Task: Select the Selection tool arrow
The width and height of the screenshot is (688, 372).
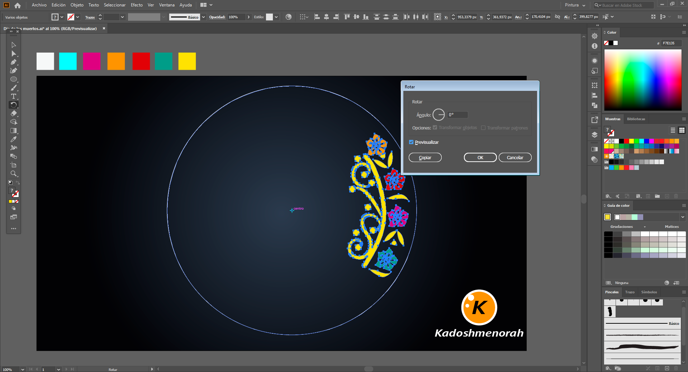Action: point(14,45)
